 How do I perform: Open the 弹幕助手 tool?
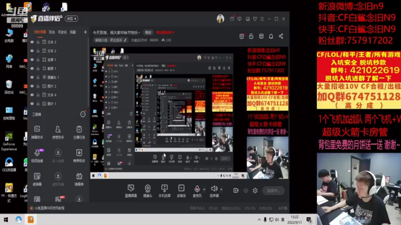tap(37, 132)
